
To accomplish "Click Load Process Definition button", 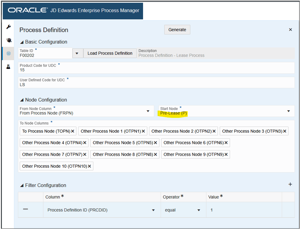I will coord(110,53).
